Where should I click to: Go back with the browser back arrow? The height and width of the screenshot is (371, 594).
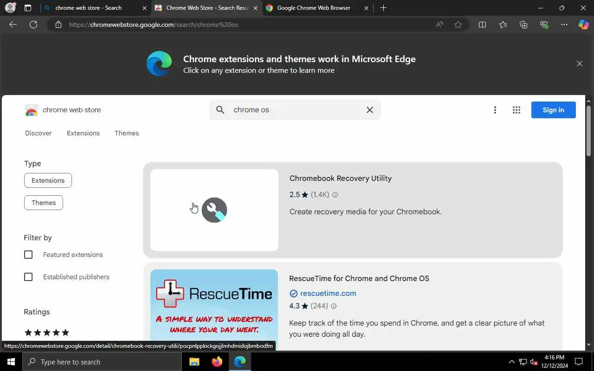point(13,25)
